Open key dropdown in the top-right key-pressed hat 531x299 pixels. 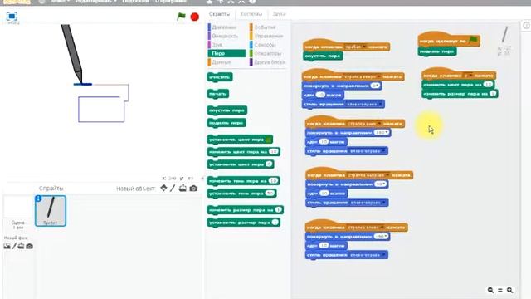(469, 76)
